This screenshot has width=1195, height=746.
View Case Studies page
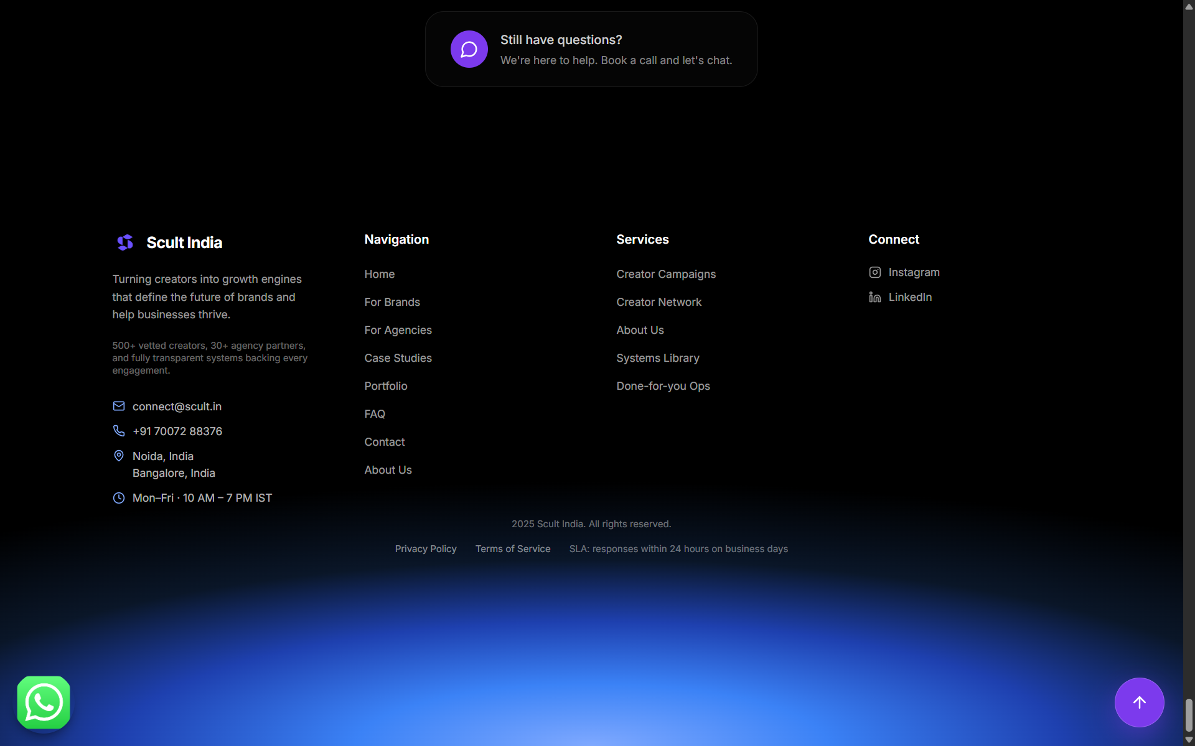[x=398, y=358]
